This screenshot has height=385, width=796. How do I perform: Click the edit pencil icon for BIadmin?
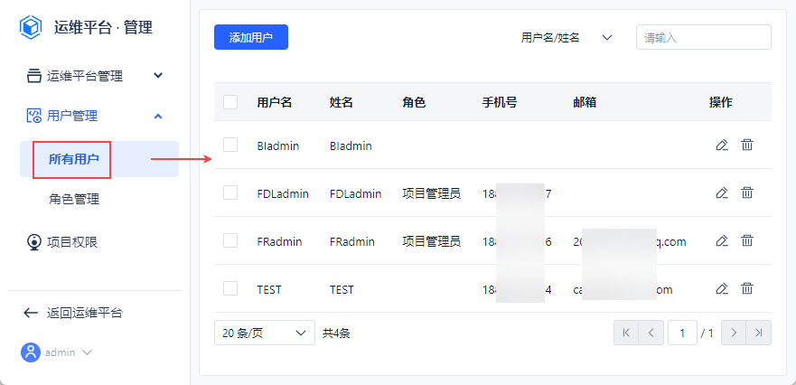tap(721, 145)
